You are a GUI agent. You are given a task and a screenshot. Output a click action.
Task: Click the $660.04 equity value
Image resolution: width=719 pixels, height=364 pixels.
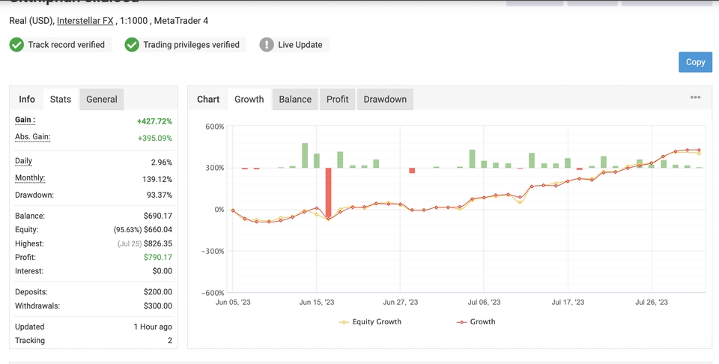[158, 230]
